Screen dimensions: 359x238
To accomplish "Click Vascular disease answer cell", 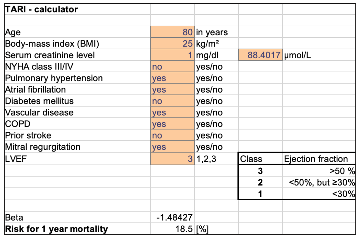I will coord(172,112).
